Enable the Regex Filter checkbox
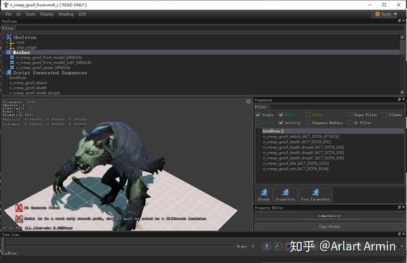Screen dimensions: 407x263 tap(350, 115)
